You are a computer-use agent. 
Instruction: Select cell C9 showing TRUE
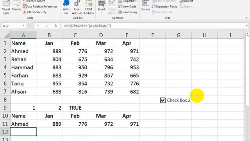[75, 108]
